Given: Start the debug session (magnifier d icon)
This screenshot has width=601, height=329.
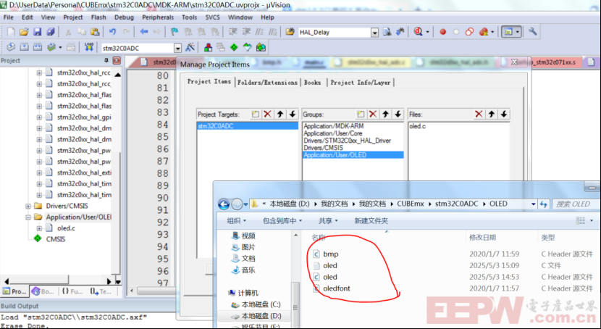Looking at the screenshot, I should coord(419,32).
